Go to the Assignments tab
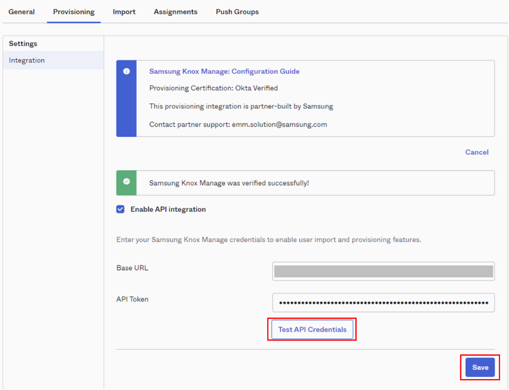The image size is (509, 390). [x=176, y=12]
